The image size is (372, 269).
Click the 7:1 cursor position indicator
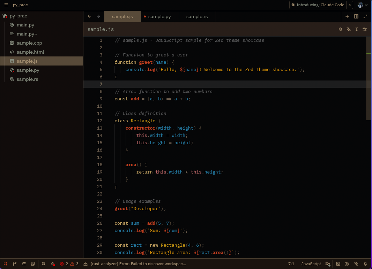tap(291, 264)
